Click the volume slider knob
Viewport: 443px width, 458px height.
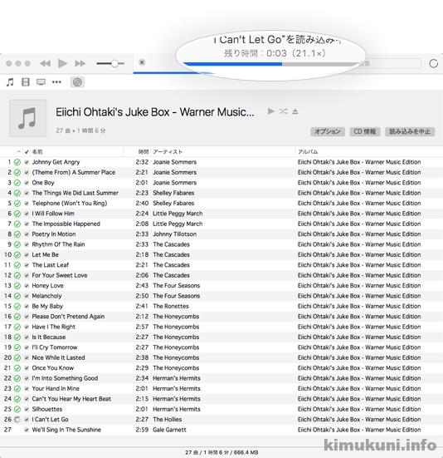pos(114,63)
